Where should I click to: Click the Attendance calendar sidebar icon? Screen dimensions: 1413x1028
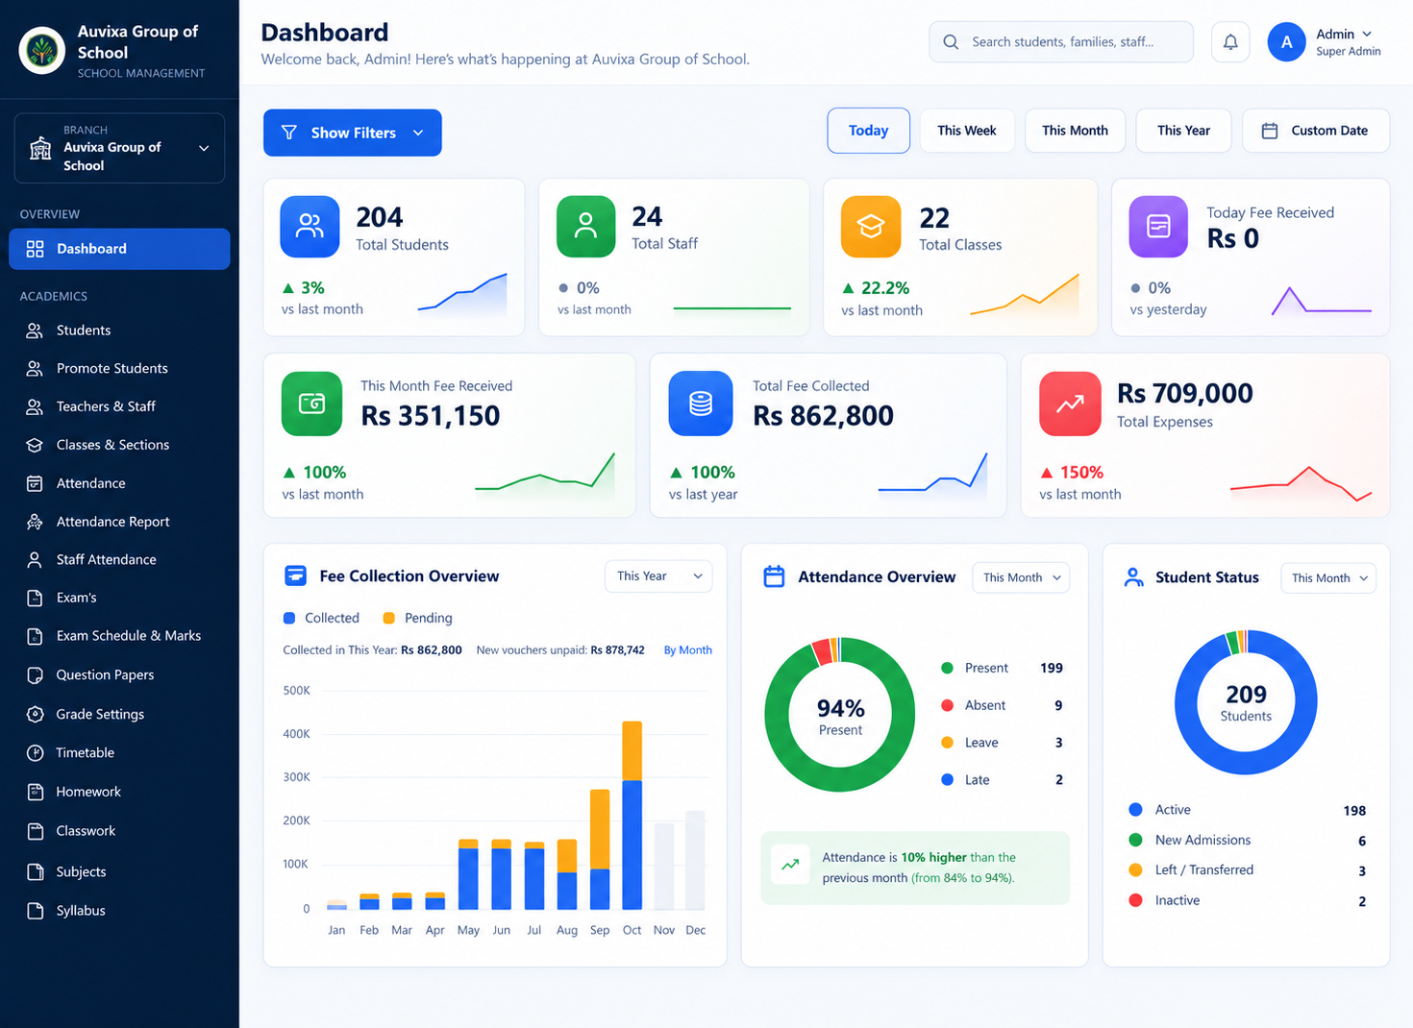click(35, 483)
